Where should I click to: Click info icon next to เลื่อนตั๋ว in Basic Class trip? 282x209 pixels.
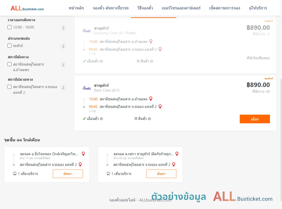tap(101, 119)
